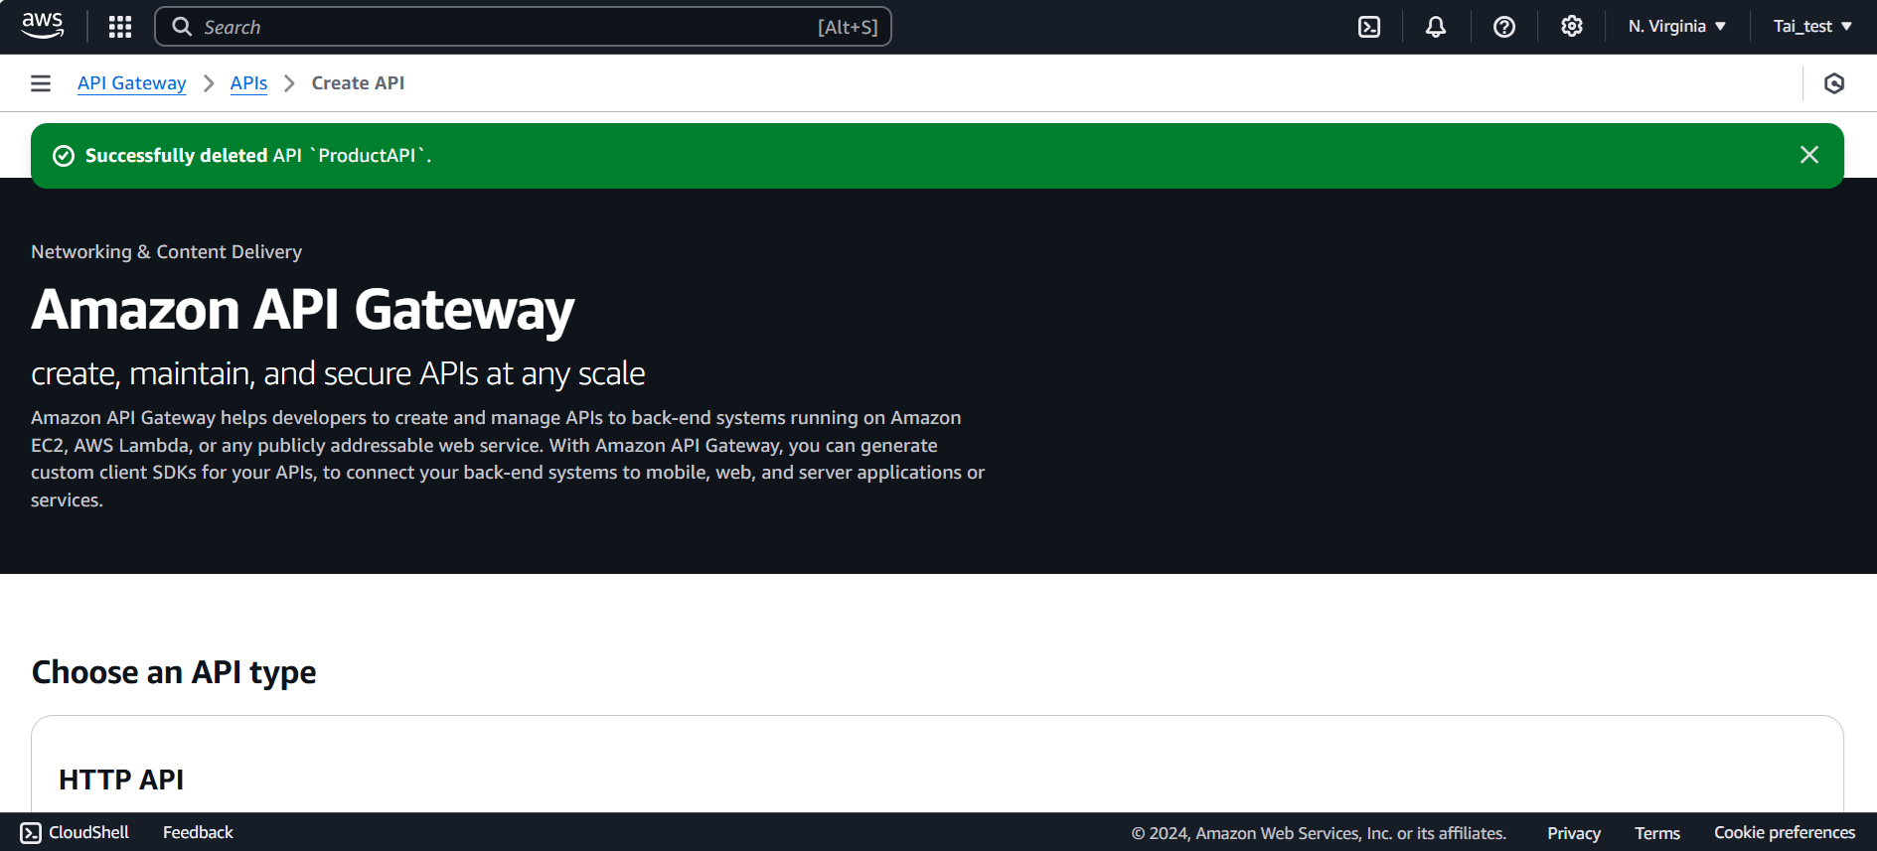Dismiss the successfully deleted API banner
Viewport: 1877px width, 851px height.
click(x=1809, y=155)
